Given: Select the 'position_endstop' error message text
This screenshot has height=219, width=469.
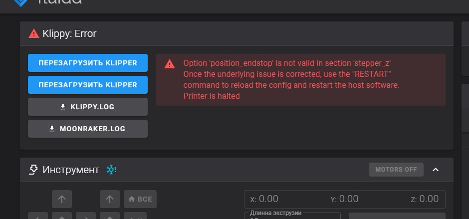Looking at the screenshot, I should click(287, 63).
